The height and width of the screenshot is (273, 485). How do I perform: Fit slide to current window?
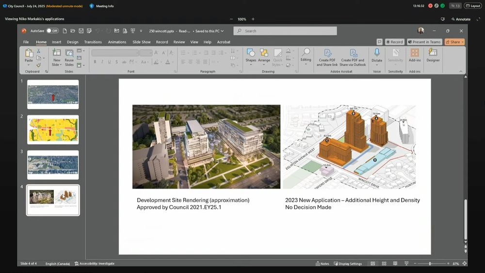[x=464, y=263]
